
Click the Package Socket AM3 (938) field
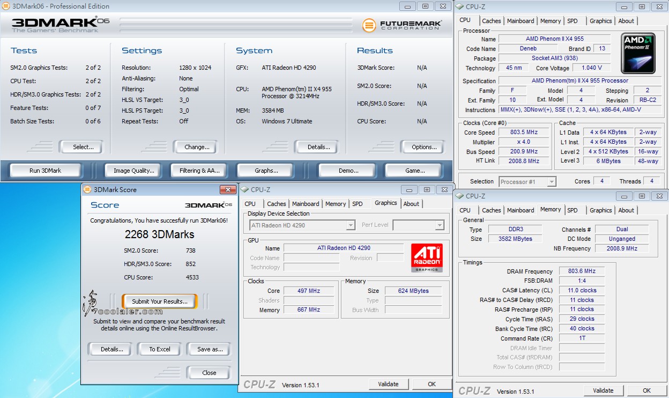[555, 58]
